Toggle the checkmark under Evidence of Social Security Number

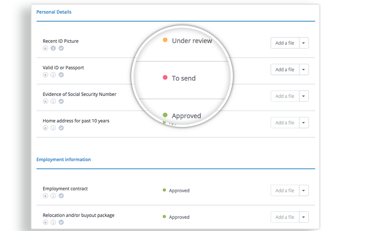(61, 102)
